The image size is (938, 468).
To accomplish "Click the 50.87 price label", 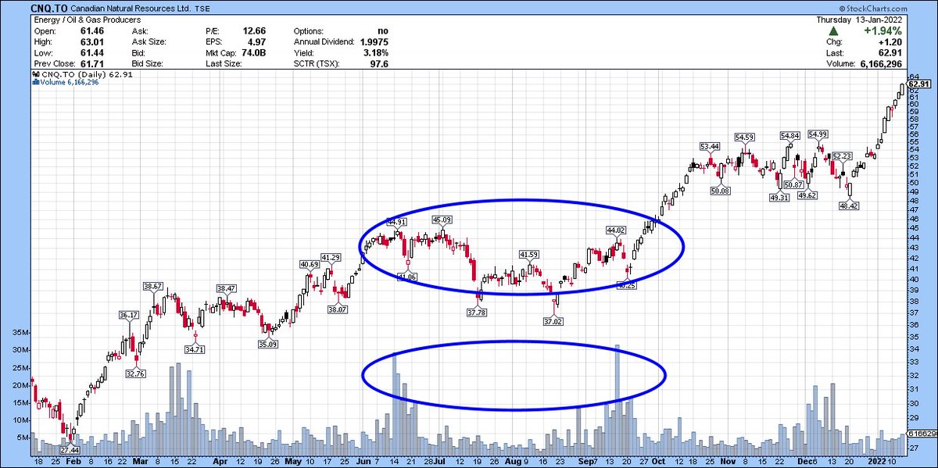I will click(x=793, y=184).
